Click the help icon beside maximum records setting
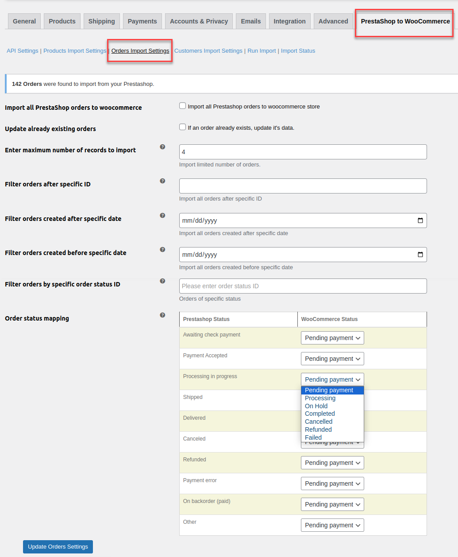Viewport: 458px width, 557px height. click(x=162, y=147)
